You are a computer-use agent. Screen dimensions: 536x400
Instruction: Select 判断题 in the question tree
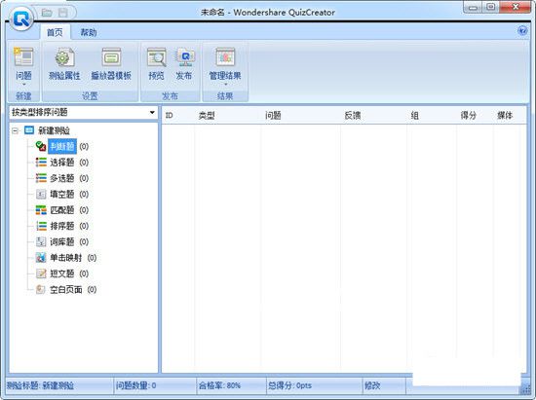pos(62,146)
